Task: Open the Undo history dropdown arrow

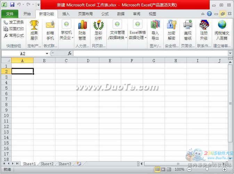Action: (23, 5)
